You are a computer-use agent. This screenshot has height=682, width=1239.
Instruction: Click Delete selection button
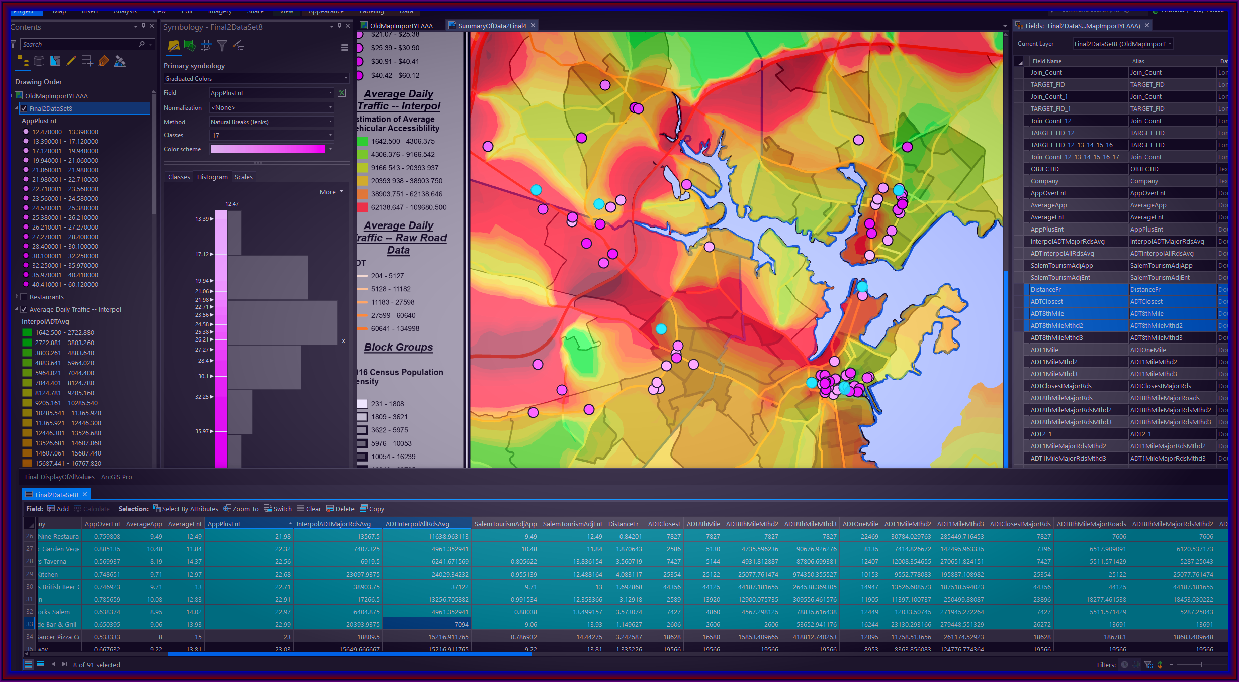pyautogui.click(x=340, y=509)
